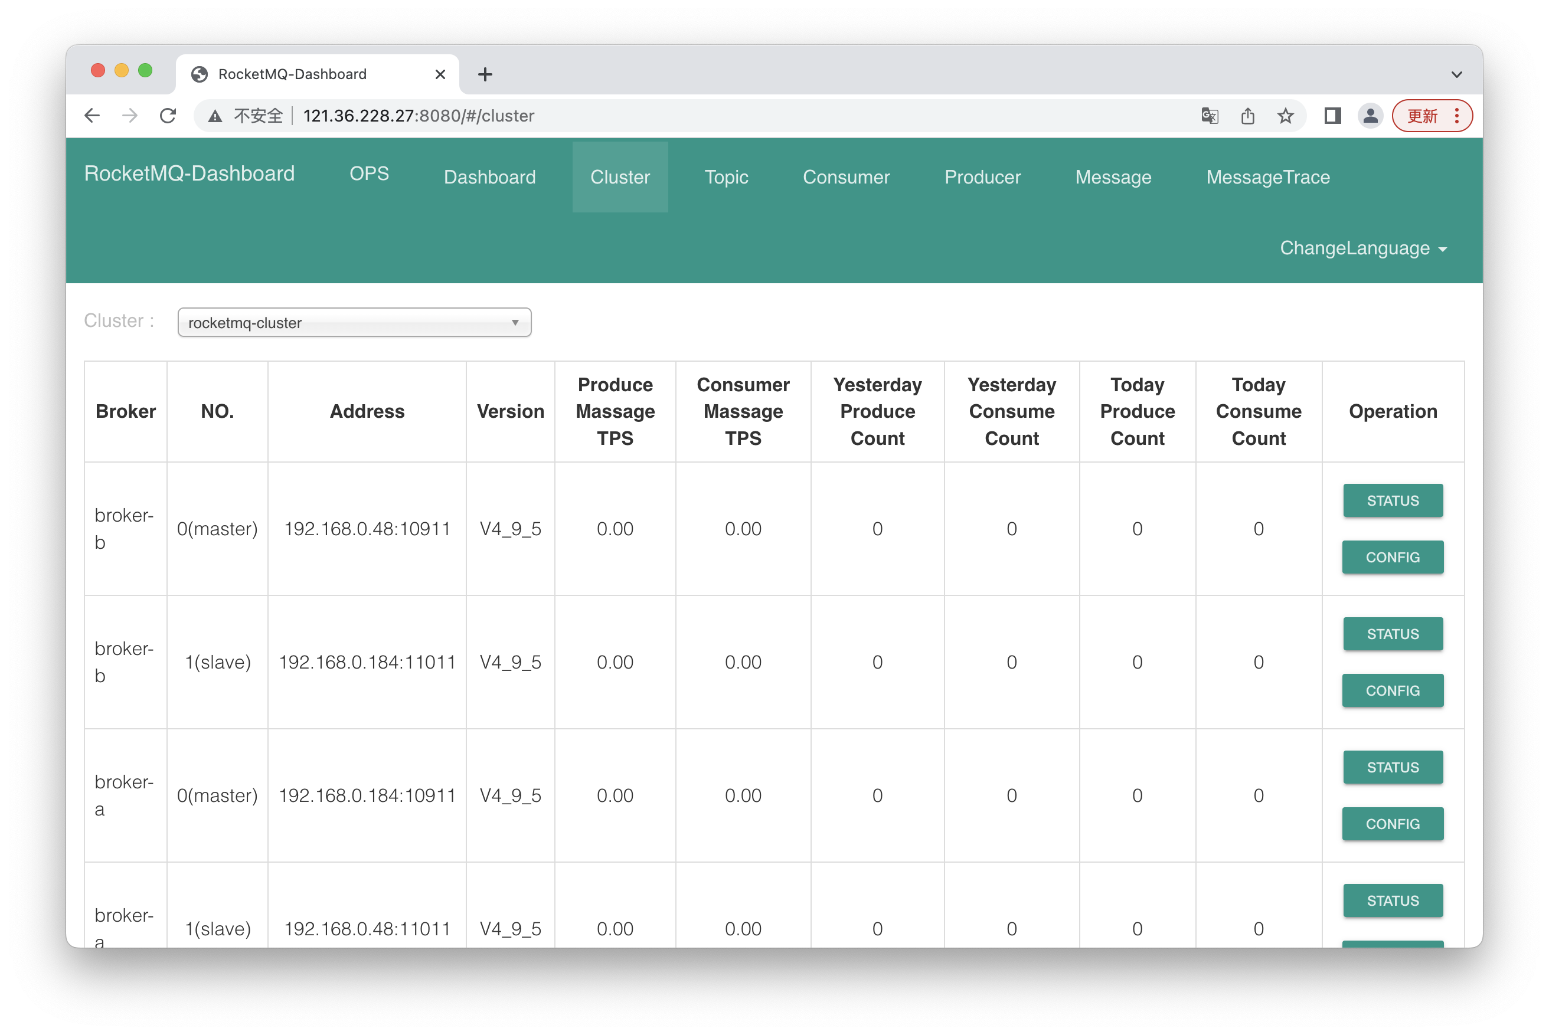Open the tab search chevron top right

(x=1458, y=74)
